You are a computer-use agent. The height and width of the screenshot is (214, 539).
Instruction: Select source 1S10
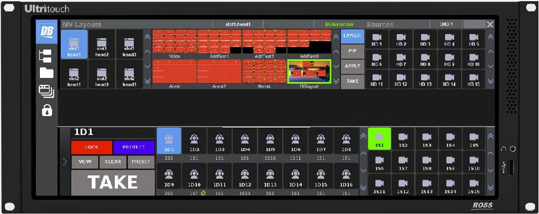click(474, 162)
